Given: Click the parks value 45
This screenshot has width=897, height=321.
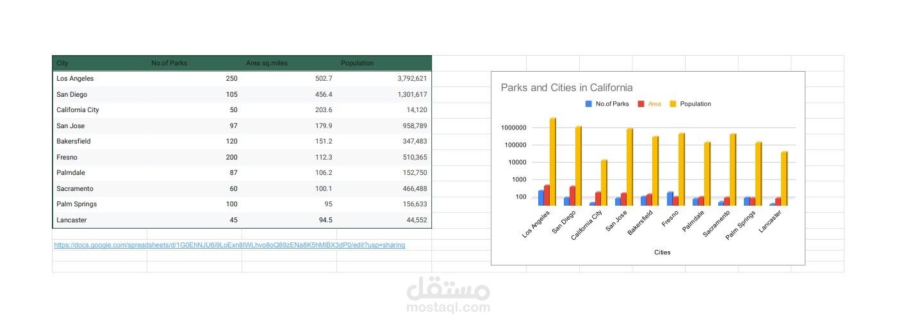Looking at the screenshot, I should point(233,220).
